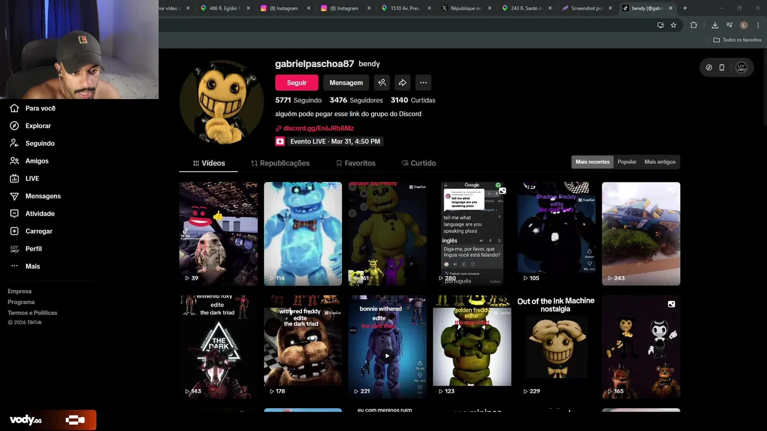Open the cockpit video with 39 views

point(219,233)
